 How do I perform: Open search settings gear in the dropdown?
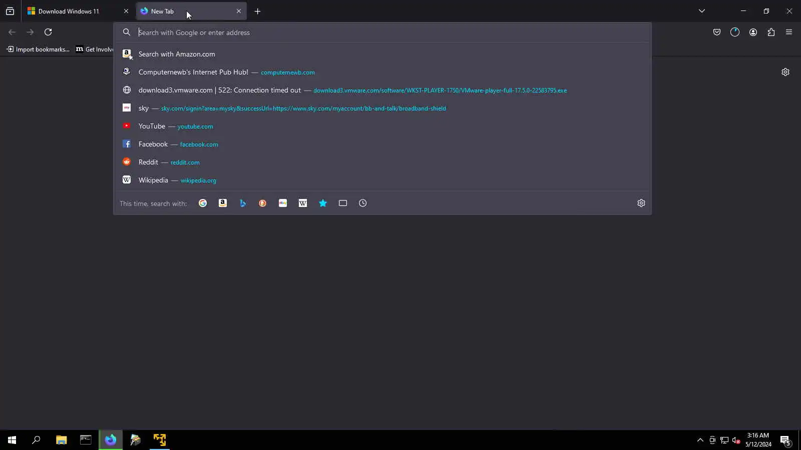coord(641,203)
